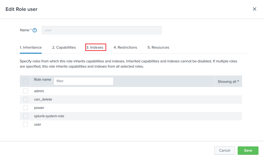Toggle the select-all checkbox in the table header
This screenshot has height=157, width=266.
pyautogui.click(x=25, y=81)
